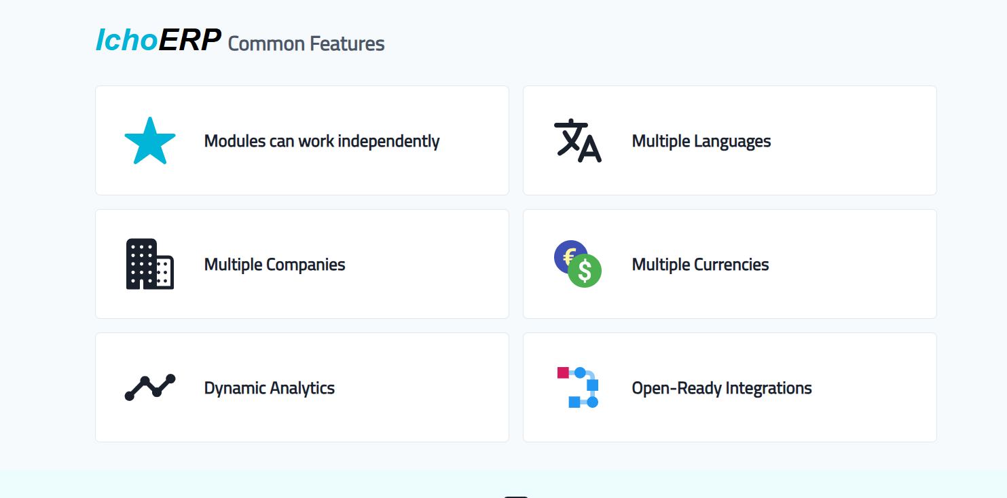This screenshot has height=498, width=1007.
Task: Click the blue star icon
Action: click(150, 140)
